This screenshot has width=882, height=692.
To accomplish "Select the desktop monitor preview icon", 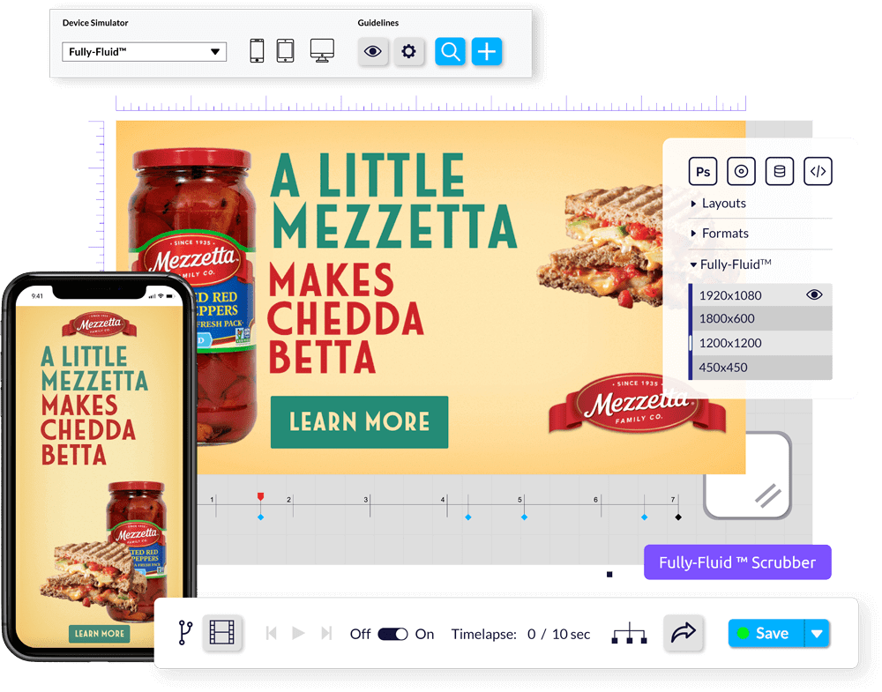I will click(x=322, y=51).
